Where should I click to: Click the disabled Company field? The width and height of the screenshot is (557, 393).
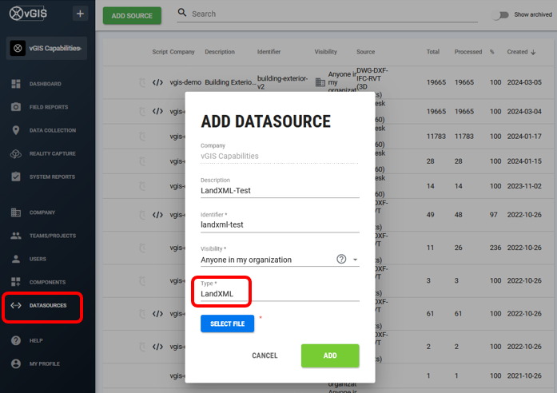(x=280, y=157)
